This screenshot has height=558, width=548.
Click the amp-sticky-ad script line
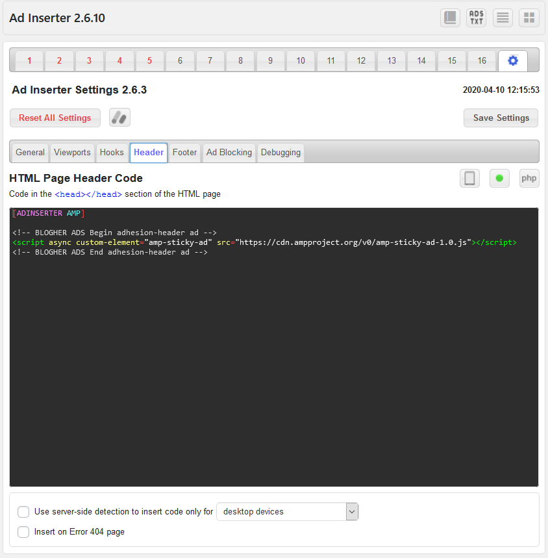(x=264, y=242)
